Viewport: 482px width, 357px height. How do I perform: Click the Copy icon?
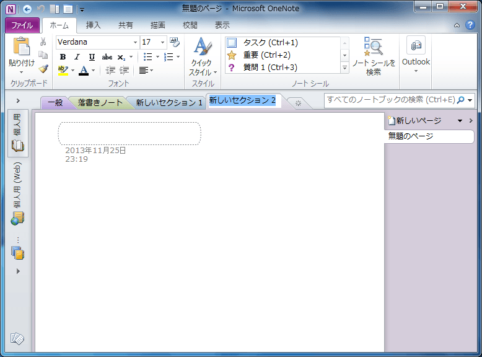pos(43,55)
